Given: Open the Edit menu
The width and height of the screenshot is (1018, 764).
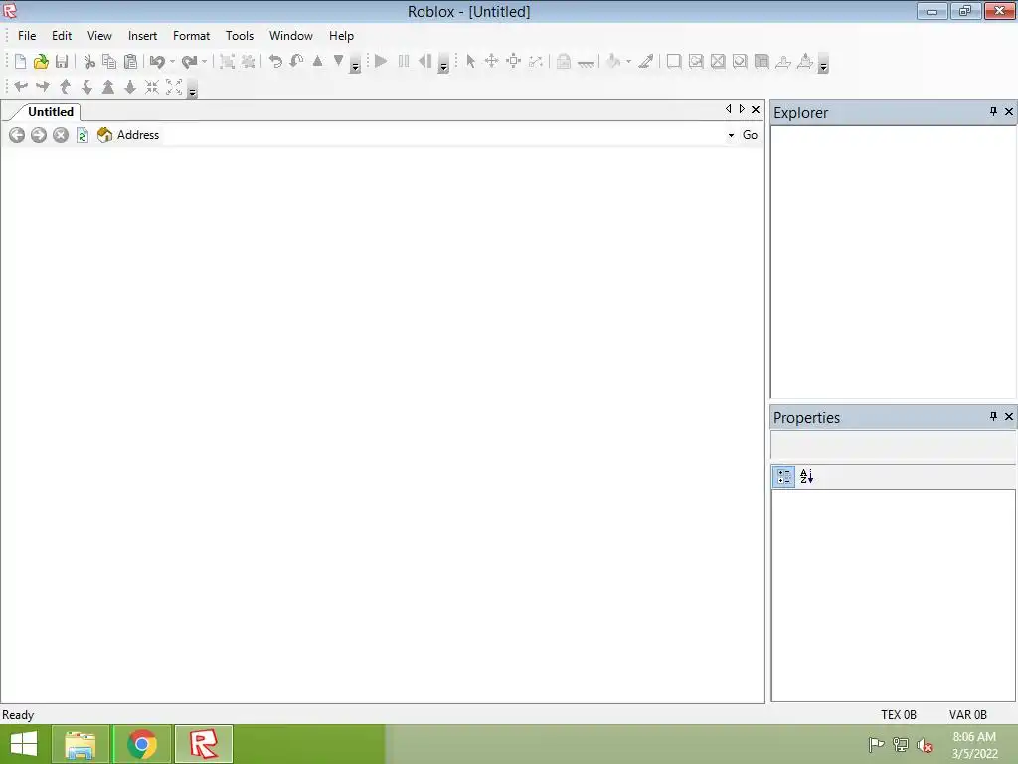Looking at the screenshot, I should click(62, 36).
